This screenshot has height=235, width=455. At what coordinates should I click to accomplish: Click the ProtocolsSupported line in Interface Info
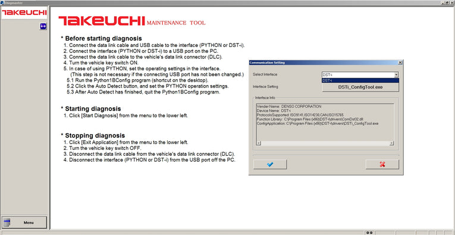(x=300, y=115)
